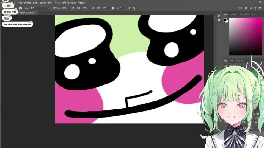The image size is (264, 148).
Task: Switch to the 그레이디언트 tab
Action: (x=244, y=15)
